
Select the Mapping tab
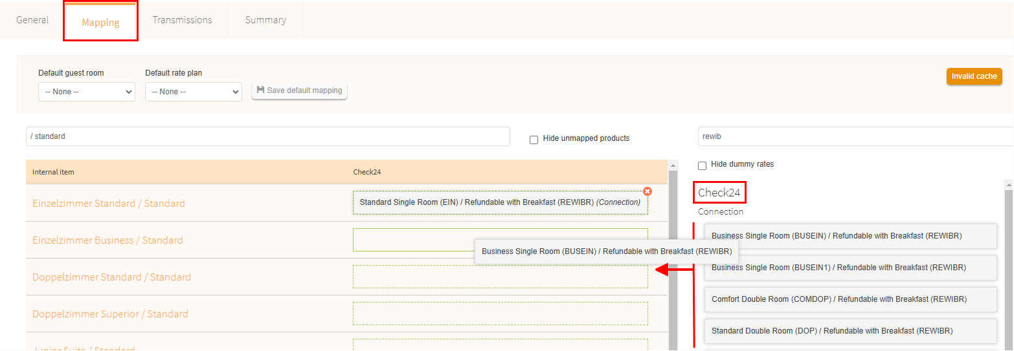100,22
